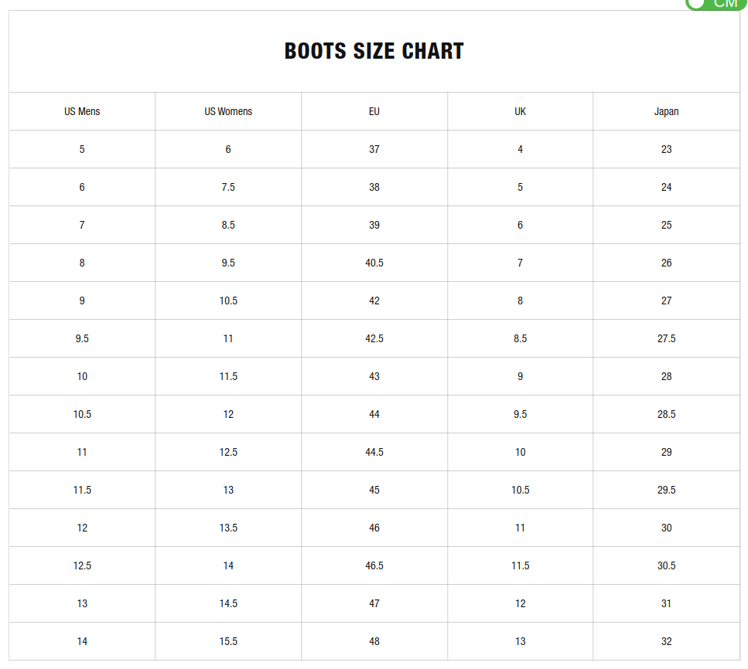748x669 pixels.
Task: Click Japan size 30.5
Action: pos(666,565)
